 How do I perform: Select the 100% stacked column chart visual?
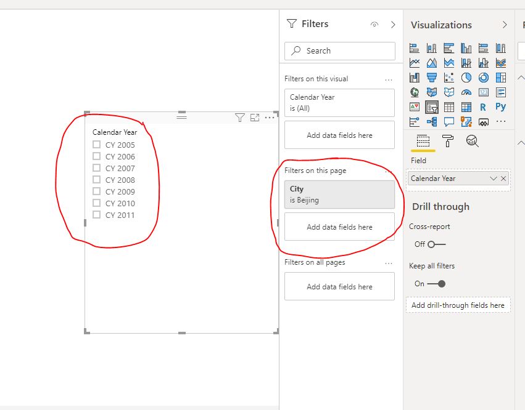(501, 49)
